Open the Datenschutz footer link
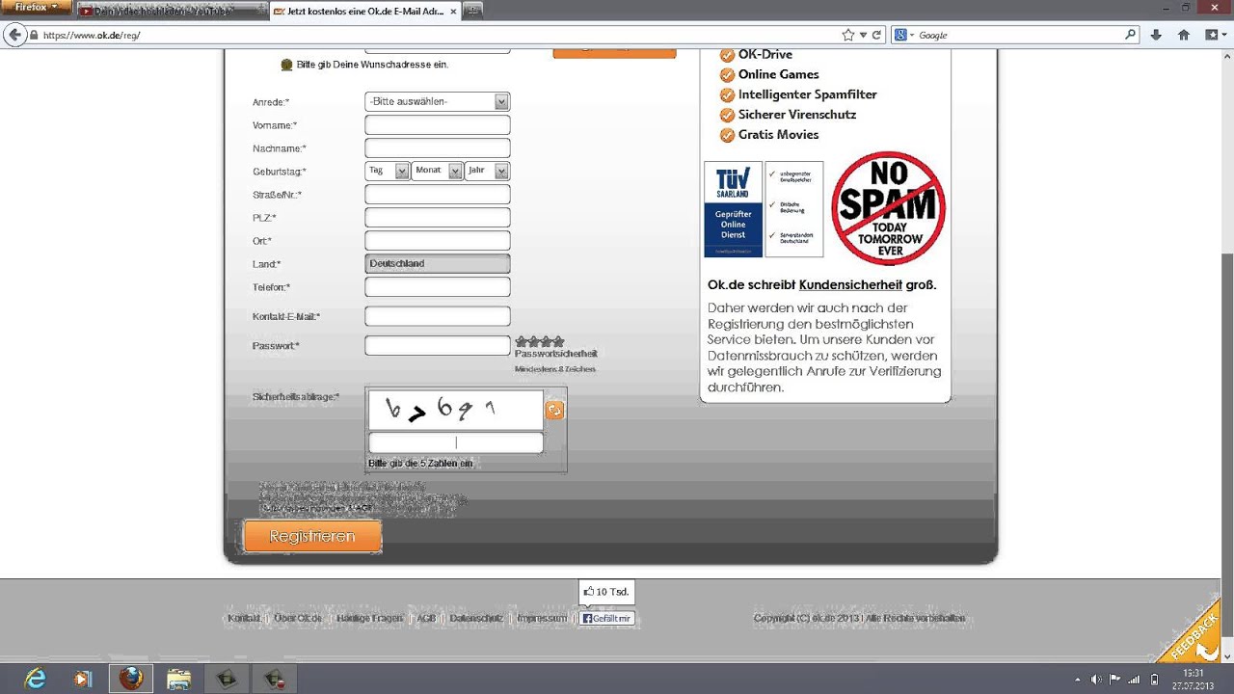Image resolution: width=1234 pixels, height=694 pixels. (476, 618)
